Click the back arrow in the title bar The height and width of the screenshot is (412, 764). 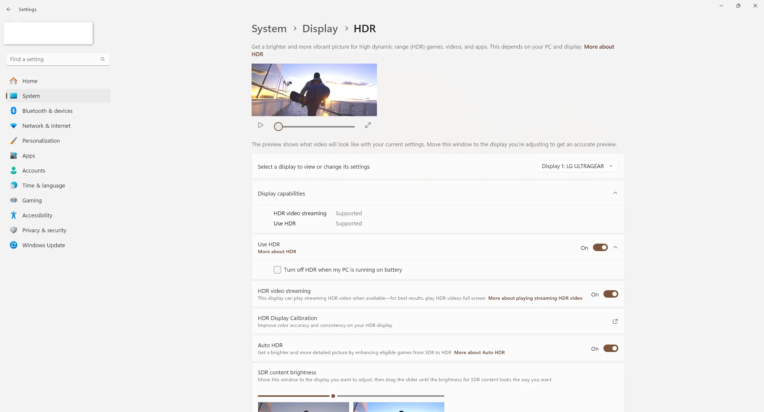pos(9,9)
